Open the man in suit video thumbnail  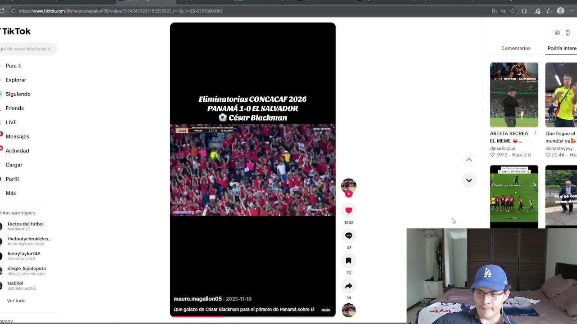(561, 196)
